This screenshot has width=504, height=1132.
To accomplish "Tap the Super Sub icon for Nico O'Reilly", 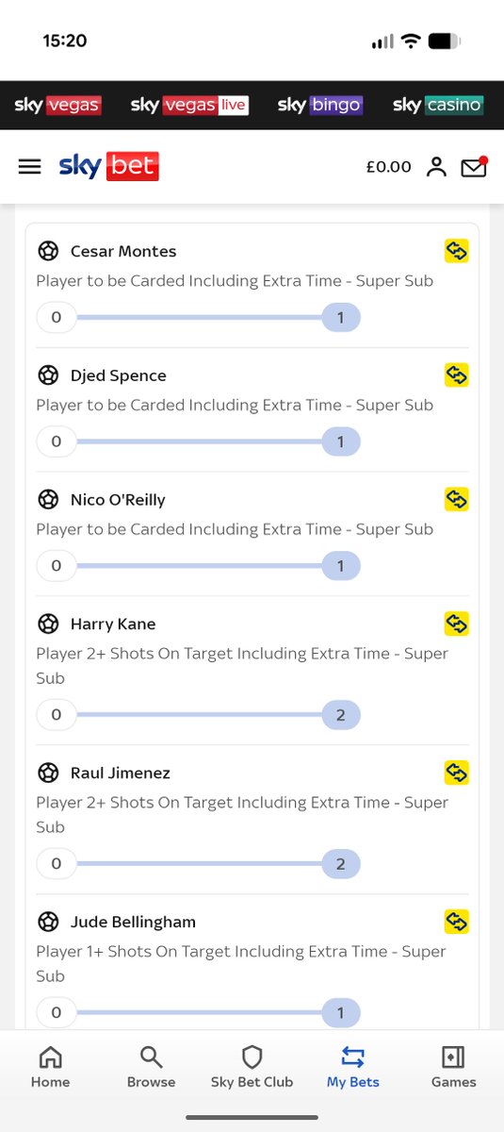I will click(x=457, y=499).
